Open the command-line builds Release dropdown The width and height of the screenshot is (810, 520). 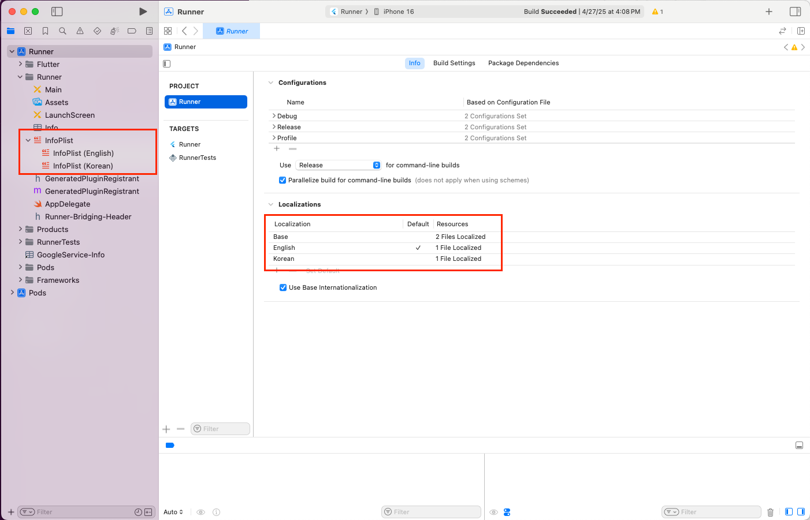[338, 165]
